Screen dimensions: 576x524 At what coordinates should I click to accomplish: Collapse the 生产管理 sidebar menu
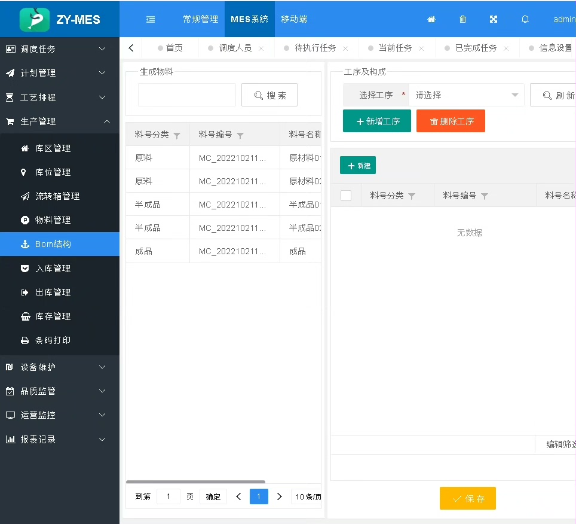point(60,121)
